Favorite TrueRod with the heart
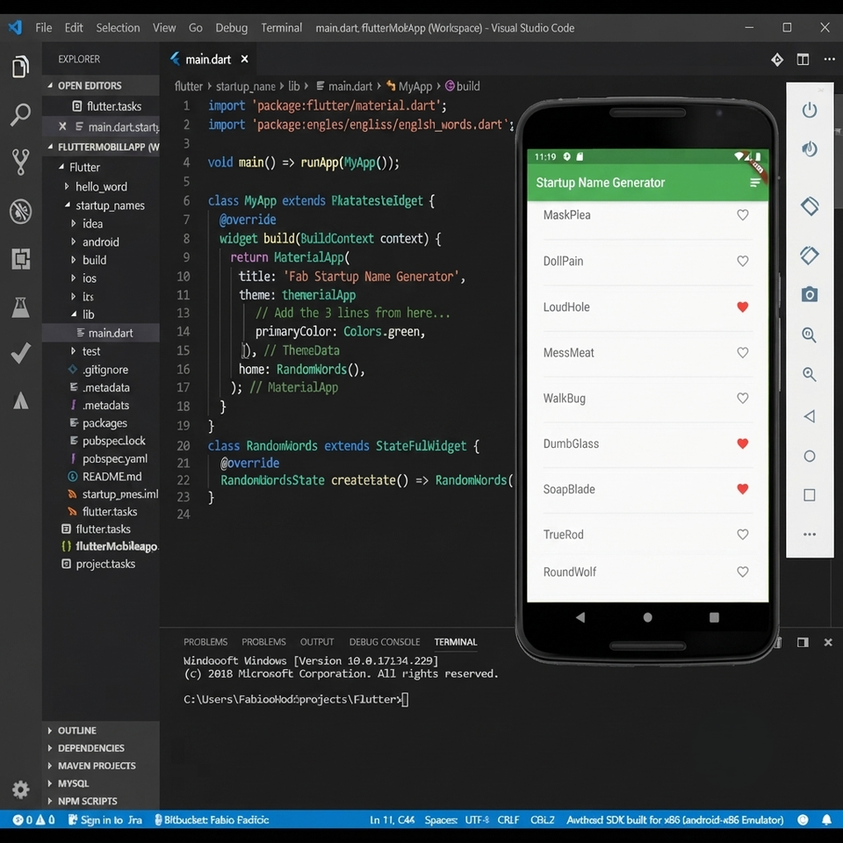The image size is (843, 843). click(x=743, y=535)
